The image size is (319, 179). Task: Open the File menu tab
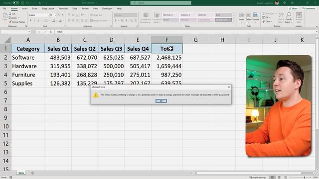pyautogui.click(x=4, y=8)
